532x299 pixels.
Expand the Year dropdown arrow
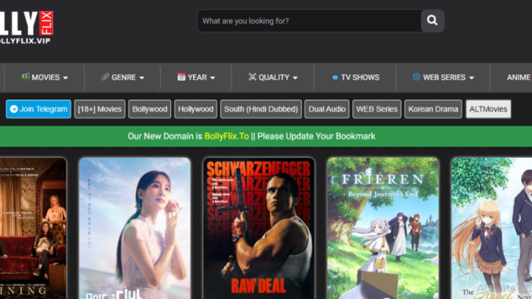pyautogui.click(x=213, y=78)
